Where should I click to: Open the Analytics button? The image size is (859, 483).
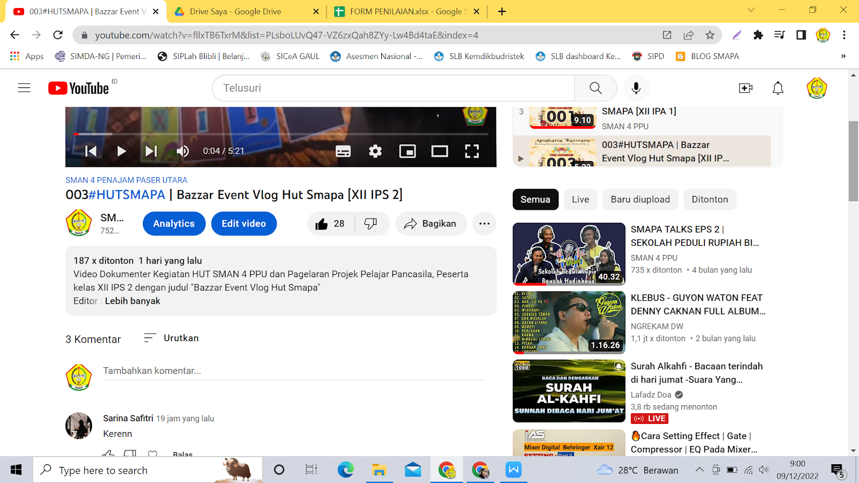tap(174, 224)
